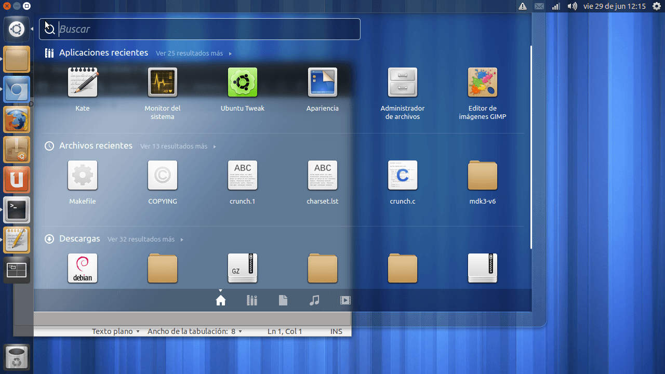
Task: Click the Archivos recientes heading
Action: click(96, 146)
